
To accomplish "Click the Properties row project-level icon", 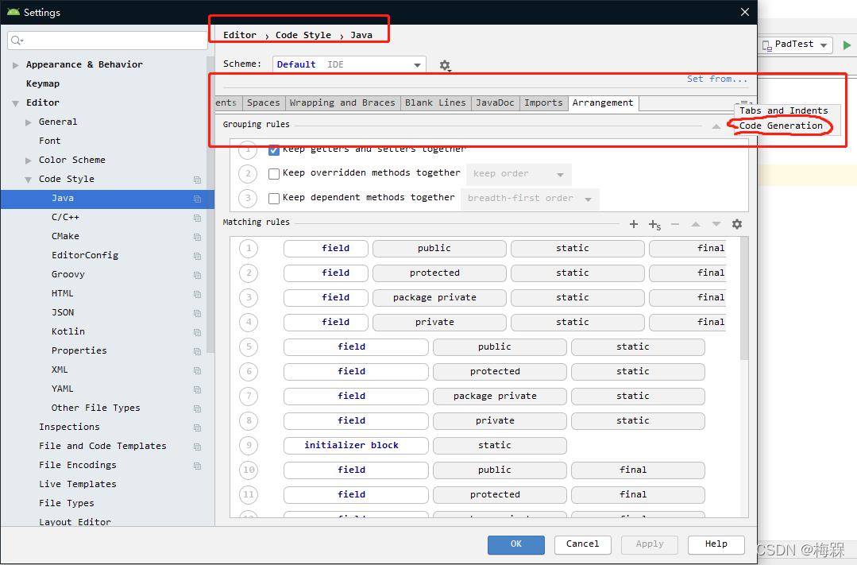I will point(197,352).
